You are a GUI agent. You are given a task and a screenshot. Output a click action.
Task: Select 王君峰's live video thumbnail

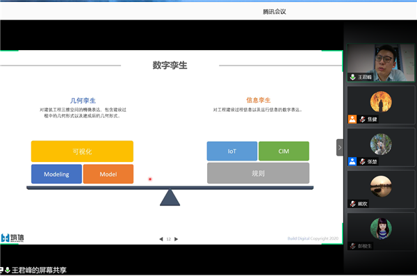381,63
